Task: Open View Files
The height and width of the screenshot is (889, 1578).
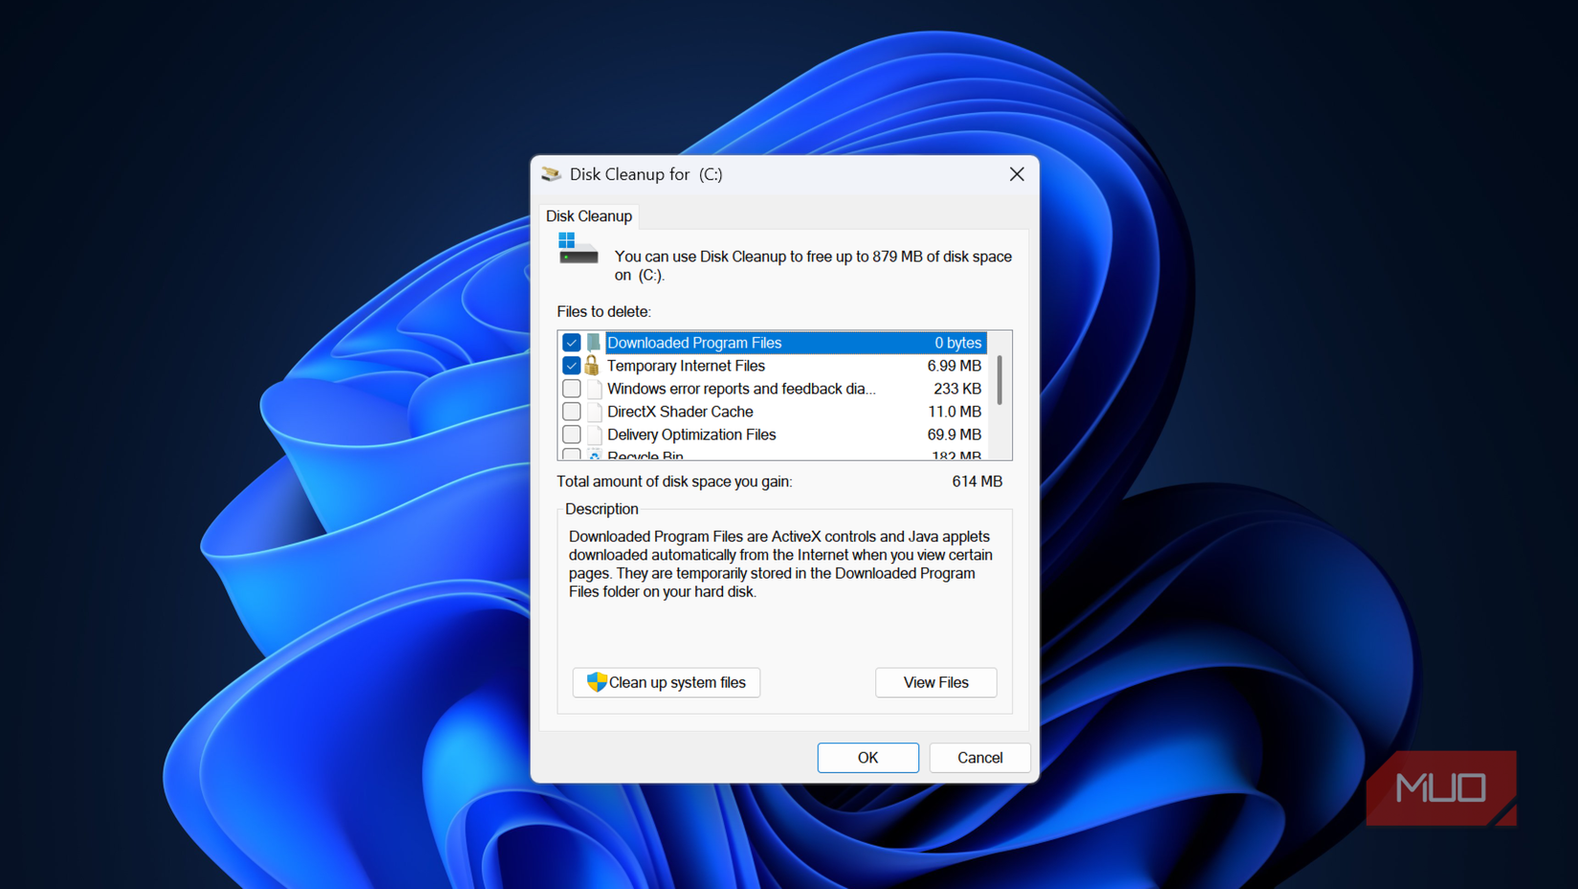Action: click(x=935, y=682)
